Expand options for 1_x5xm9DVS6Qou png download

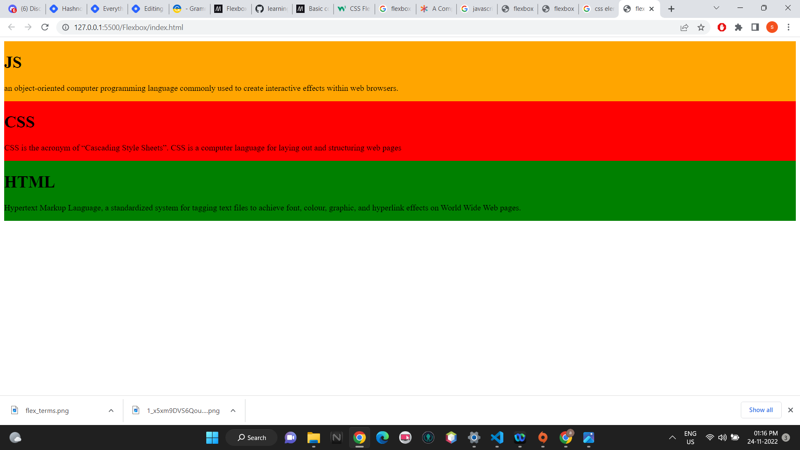[x=233, y=411]
